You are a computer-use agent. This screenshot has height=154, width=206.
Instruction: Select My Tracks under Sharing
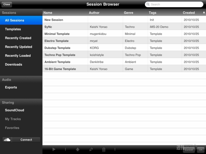pyautogui.click(x=21, y=119)
